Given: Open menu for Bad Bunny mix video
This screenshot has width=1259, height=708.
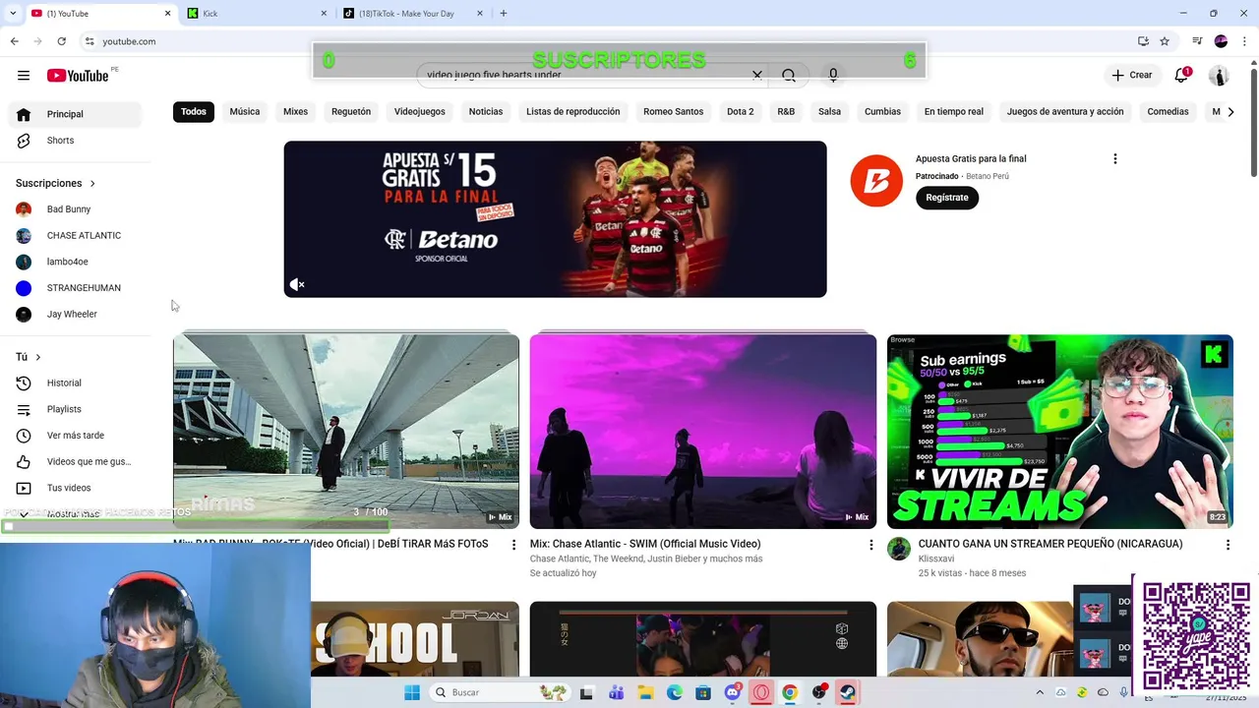Looking at the screenshot, I should [513, 544].
